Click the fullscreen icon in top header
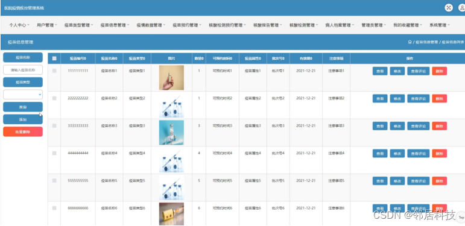Image resolution: width=465 pixels, height=226 pixels. click(x=448, y=8)
